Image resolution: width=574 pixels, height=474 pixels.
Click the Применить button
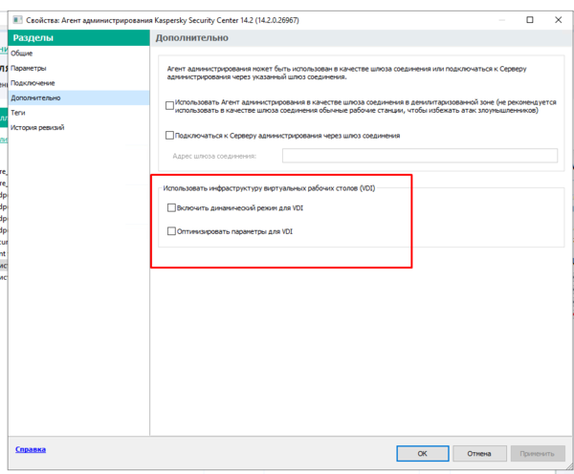coord(537,454)
